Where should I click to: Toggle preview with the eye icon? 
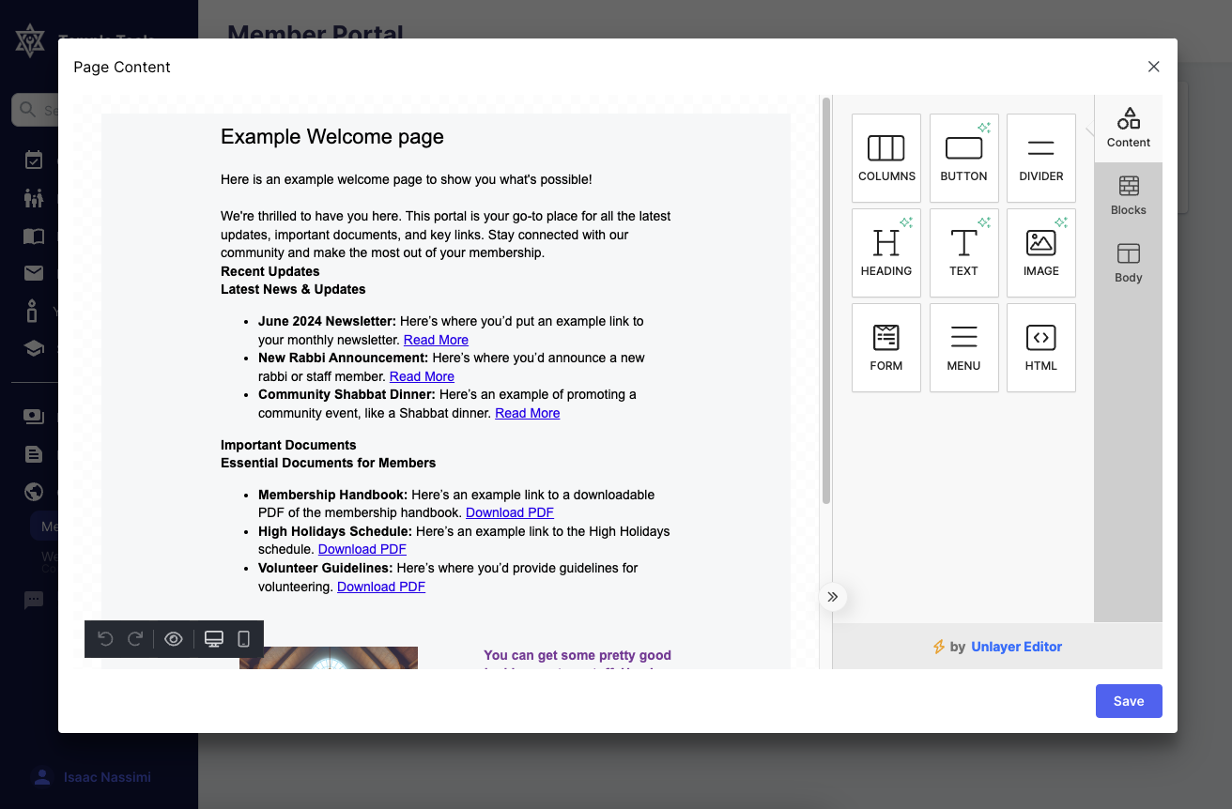(x=174, y=639)
